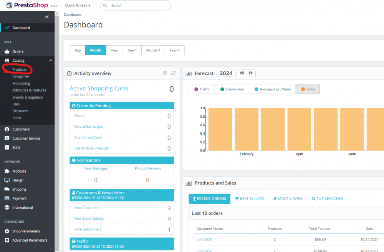Screen dimensions: 384x252
Task: Collapse the left sidebar navigation
Action: pos(46,16)
